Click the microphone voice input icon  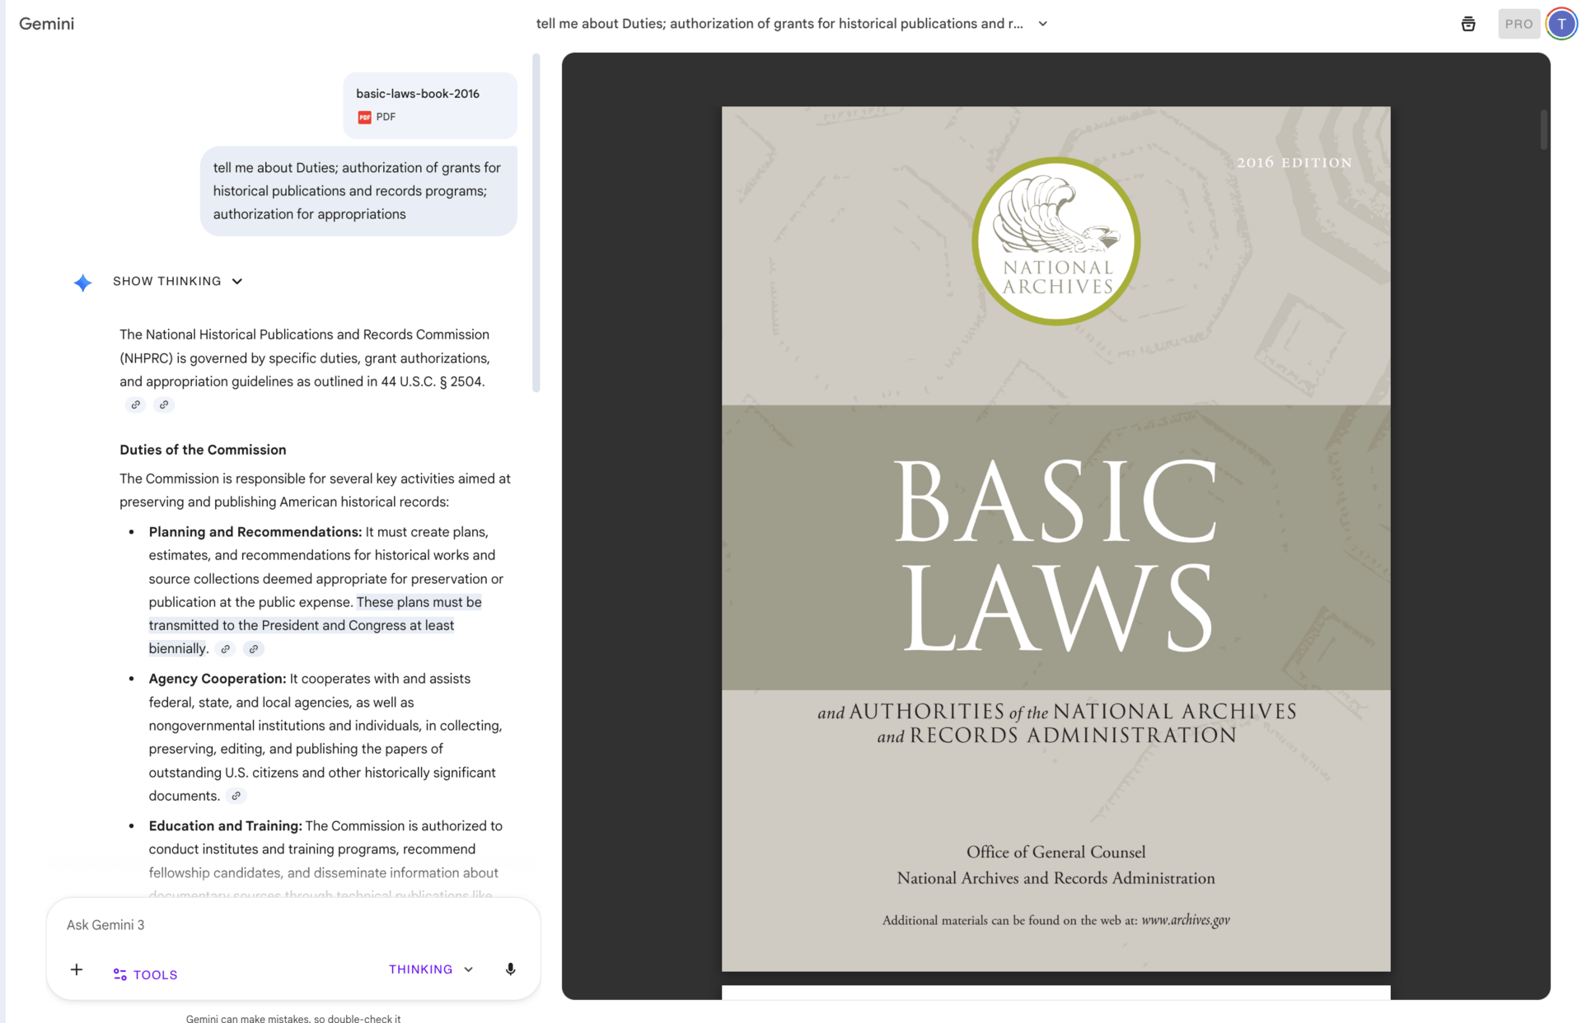510,969
